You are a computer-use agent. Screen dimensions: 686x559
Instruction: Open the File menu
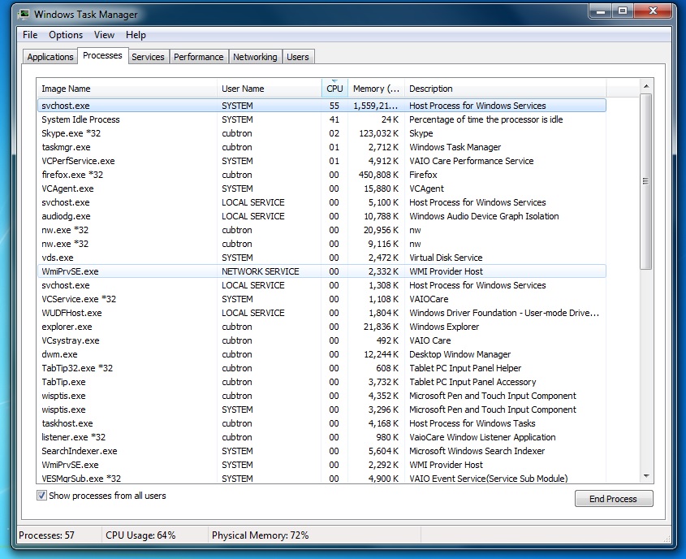coord(30,35)
